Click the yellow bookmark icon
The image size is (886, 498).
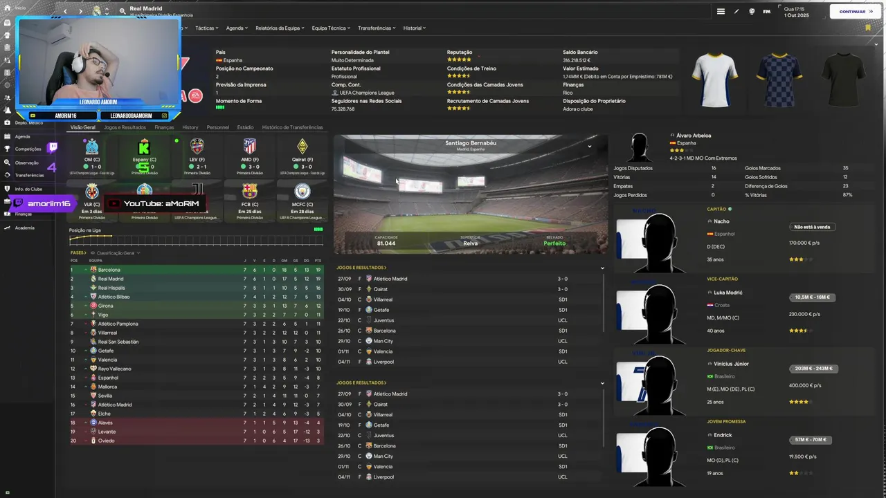pos(867,28)
